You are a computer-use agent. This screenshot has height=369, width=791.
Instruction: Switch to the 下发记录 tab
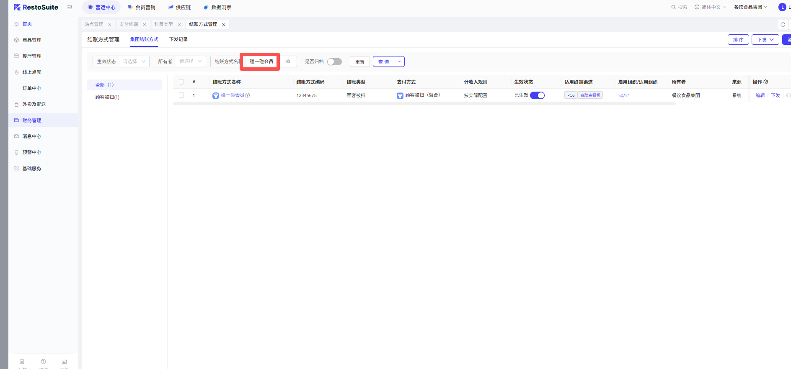click(178, 39)
